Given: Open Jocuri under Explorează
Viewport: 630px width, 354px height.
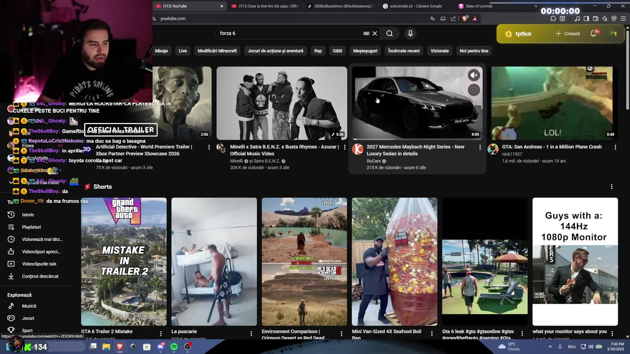Looking at the screenshot, I should click(28, 318).
